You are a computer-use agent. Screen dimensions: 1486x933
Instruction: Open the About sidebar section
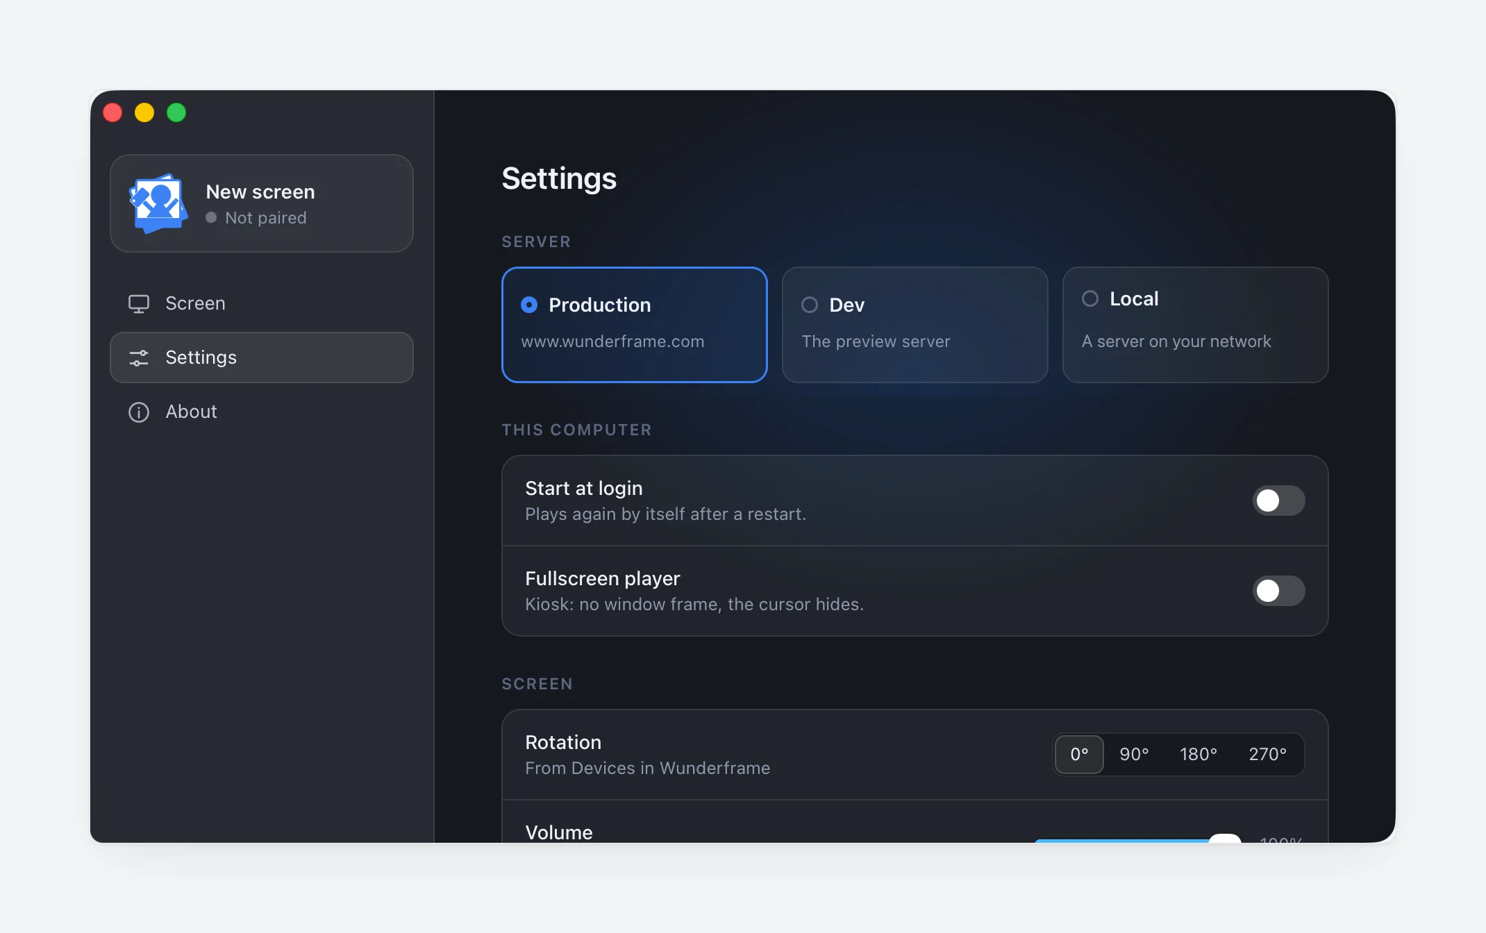tap(262, 412)
